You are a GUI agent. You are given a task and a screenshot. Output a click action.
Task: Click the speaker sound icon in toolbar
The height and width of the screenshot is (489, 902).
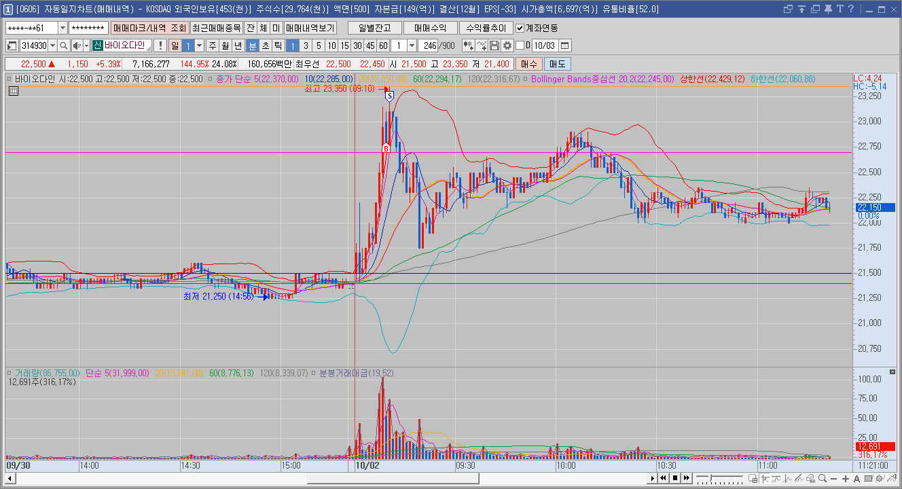(77, 46)
